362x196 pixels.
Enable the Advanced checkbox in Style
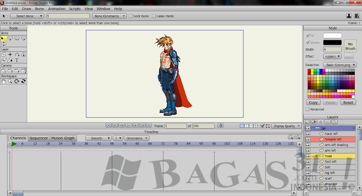click(x=307, y=109)
